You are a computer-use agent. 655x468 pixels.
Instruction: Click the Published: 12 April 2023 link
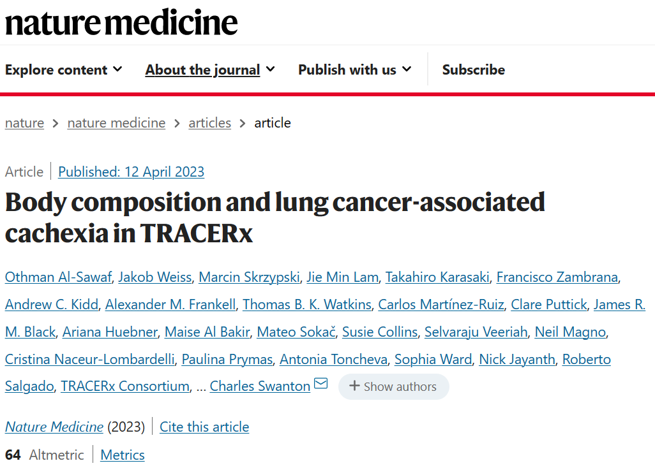coord(131,172)
